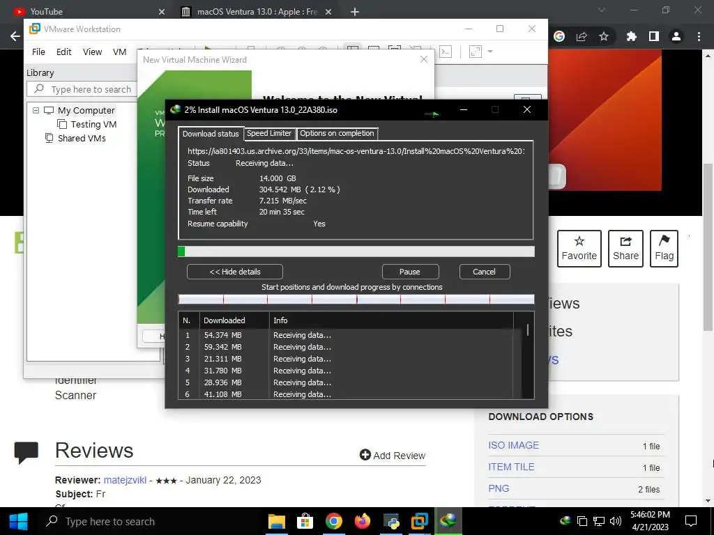Open Windows Start menu

pyautogui.click(x=19, y=521)
